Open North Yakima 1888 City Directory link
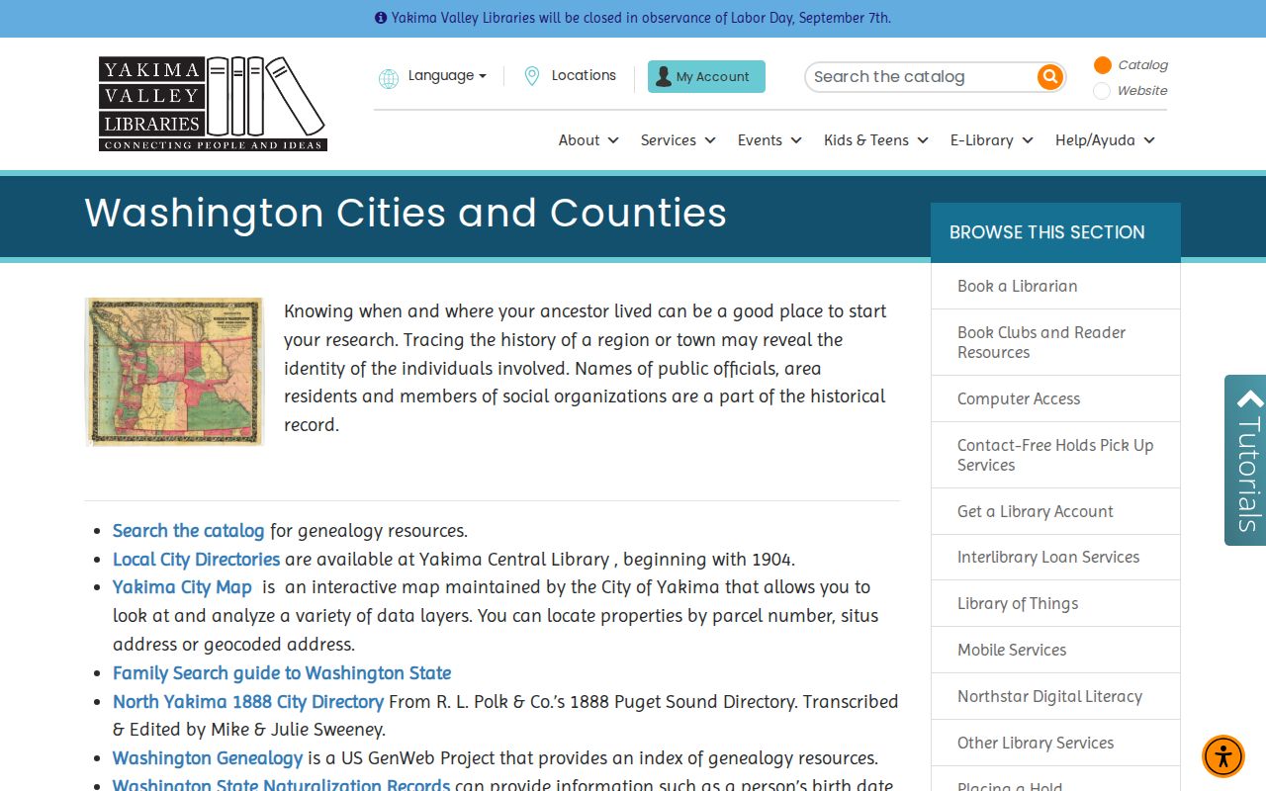 pos(248,702)
